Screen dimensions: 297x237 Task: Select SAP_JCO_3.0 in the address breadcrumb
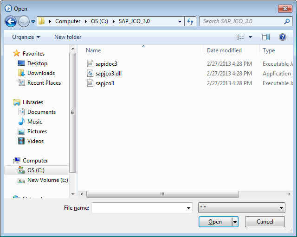(134, 21)
